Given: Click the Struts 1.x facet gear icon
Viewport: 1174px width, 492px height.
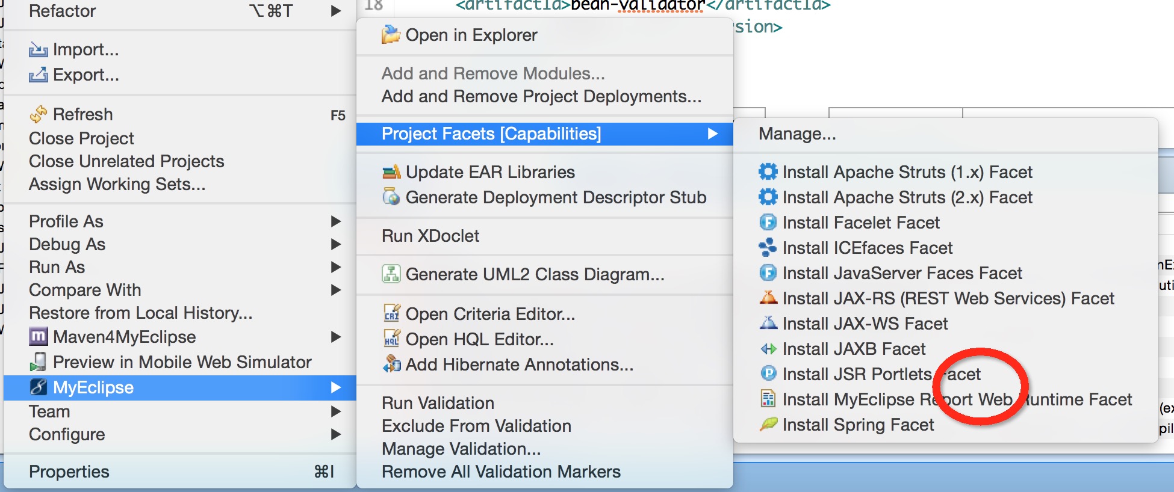Looking at the screenshot, I should [x=768, y=172].
